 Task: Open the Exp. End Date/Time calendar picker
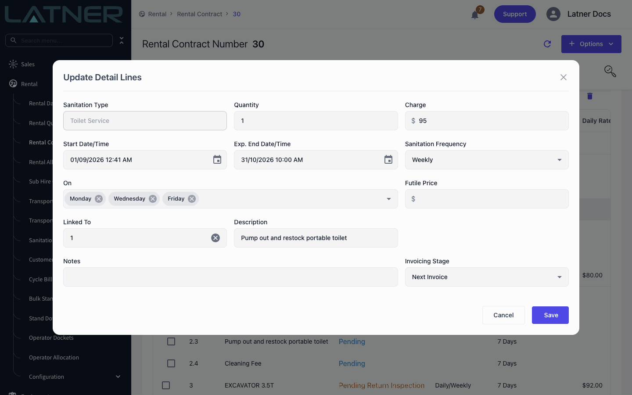(x=388, y=160)
